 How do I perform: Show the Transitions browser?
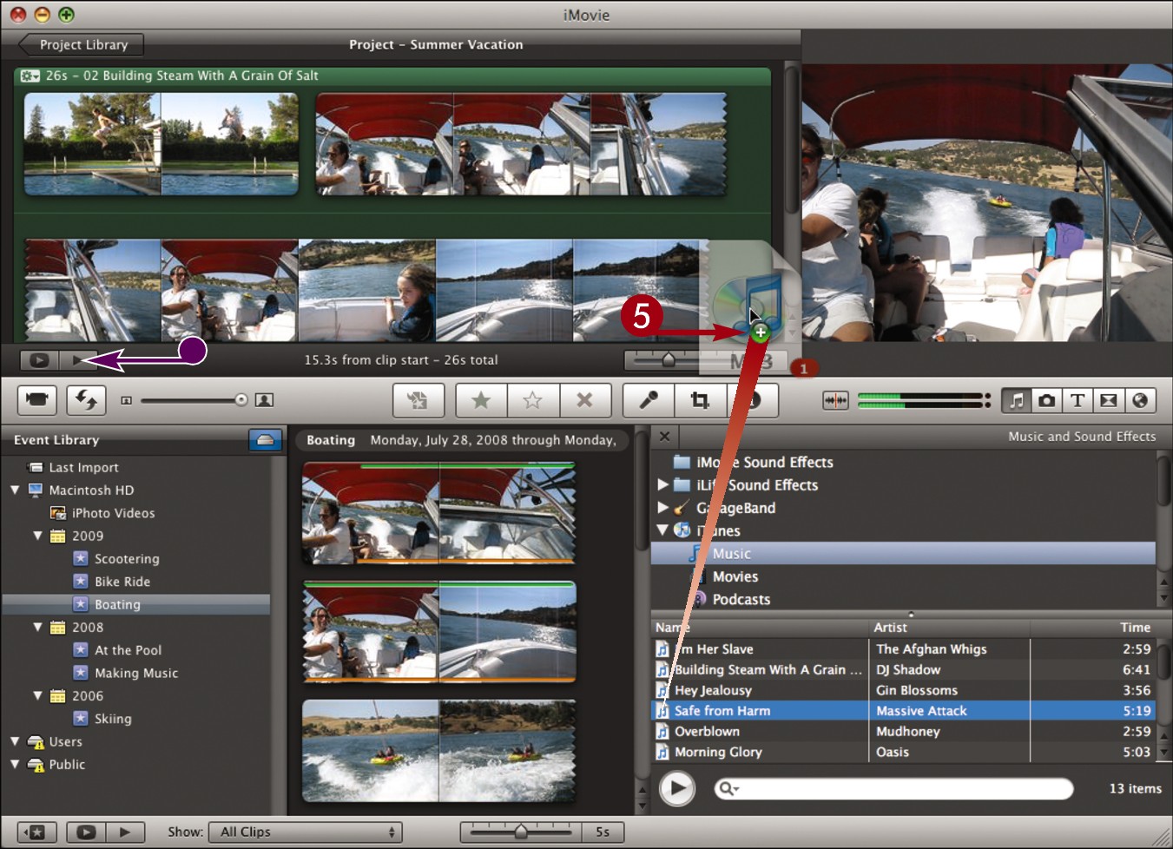coord(1109,400)
